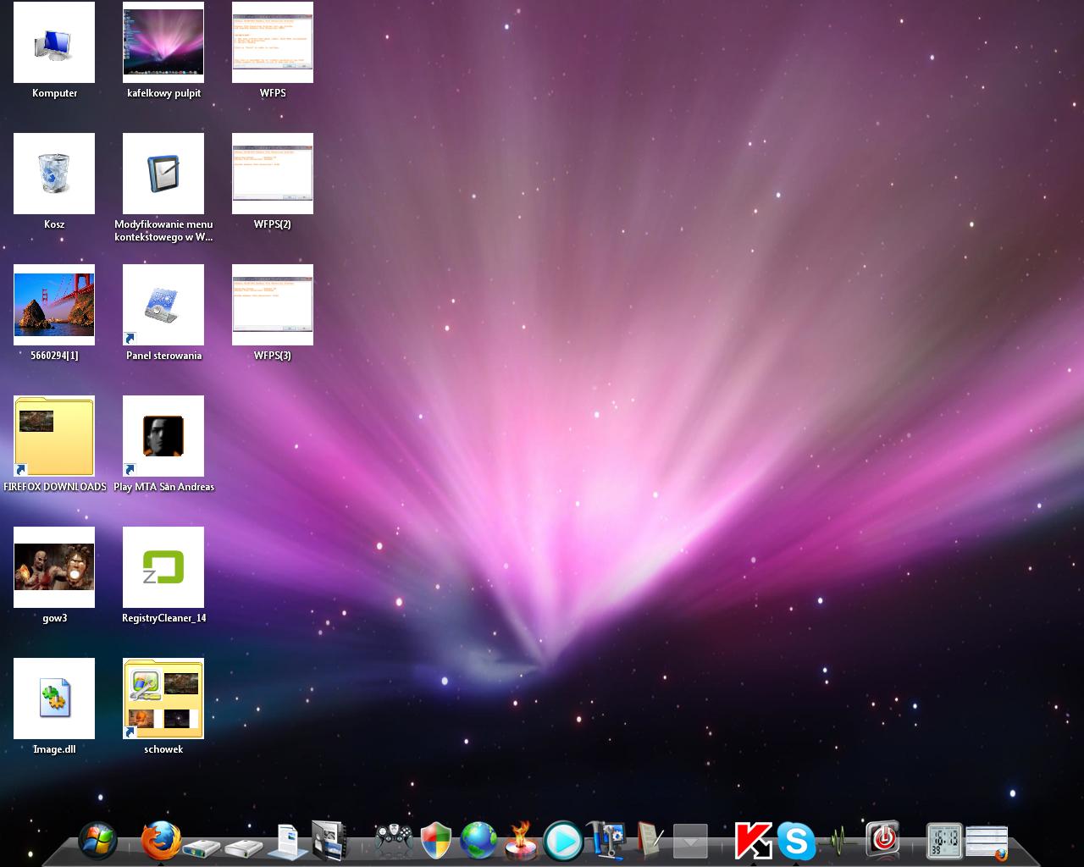Open the disc burning flame icon
This screenshot has width=1084, height=867.
521,842
